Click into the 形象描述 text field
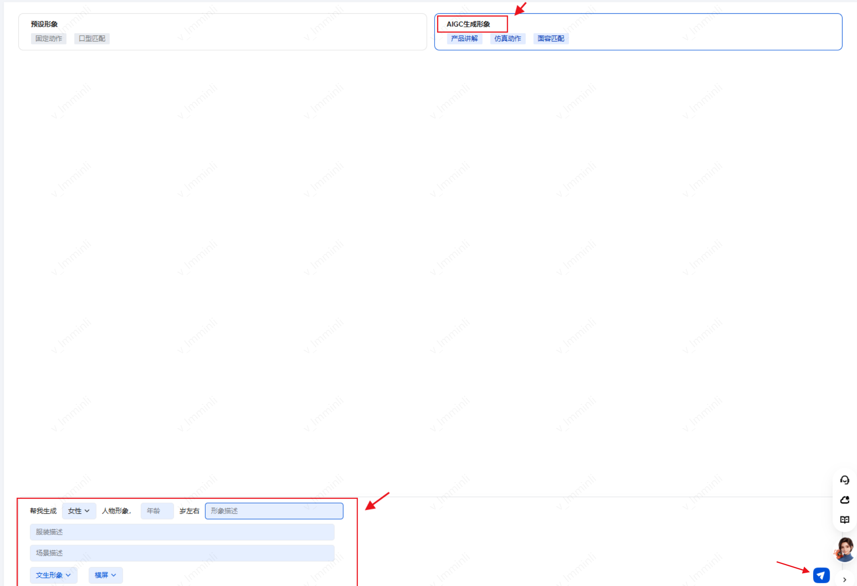857x586 pixels. [x=274, y=511]
